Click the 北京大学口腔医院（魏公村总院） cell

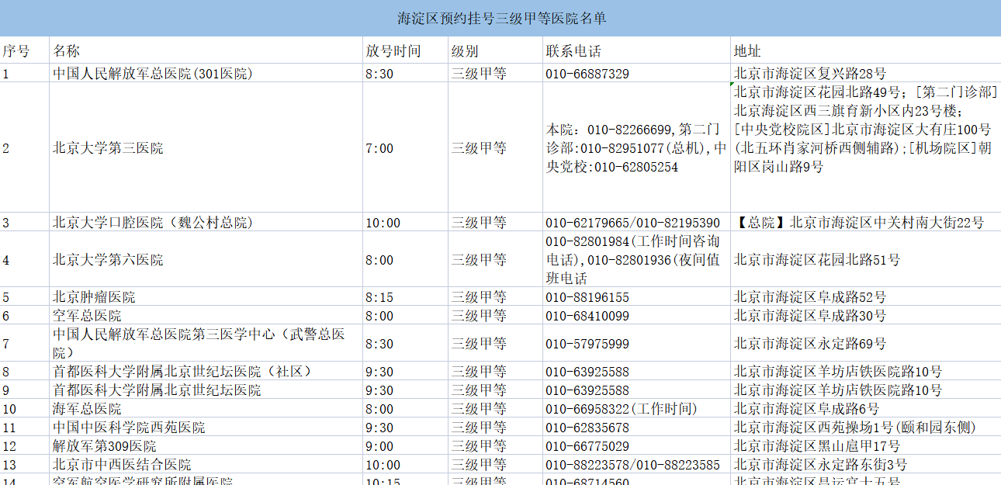153,223
